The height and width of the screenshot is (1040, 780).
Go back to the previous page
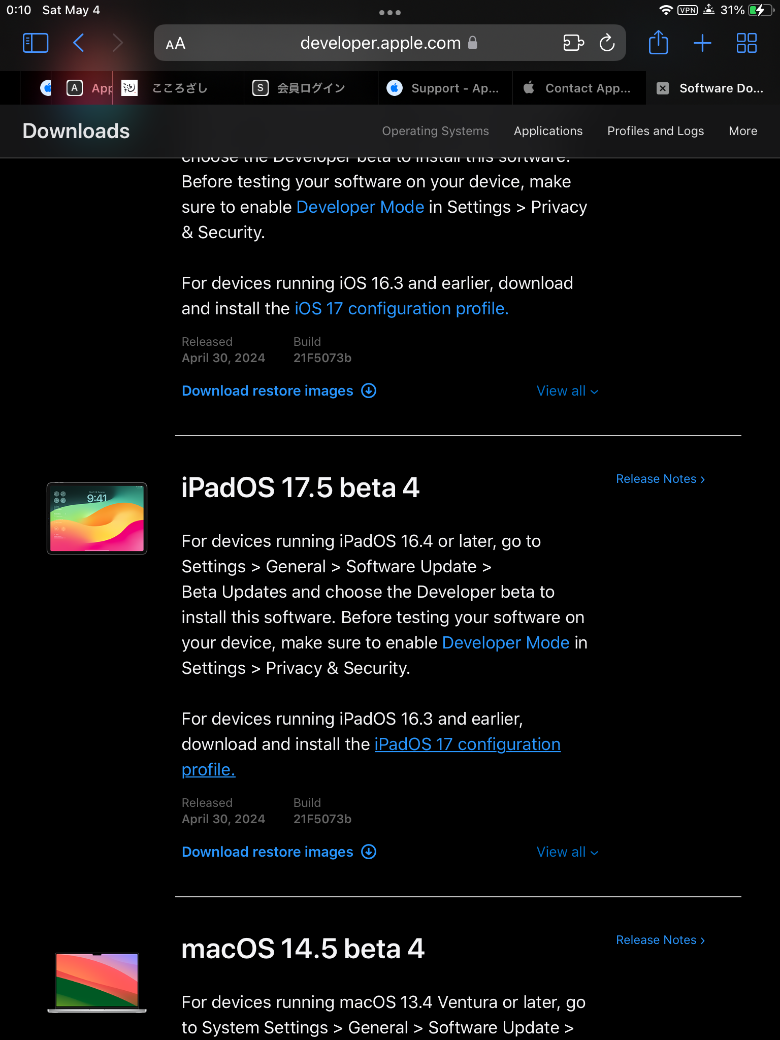[79, 43]
